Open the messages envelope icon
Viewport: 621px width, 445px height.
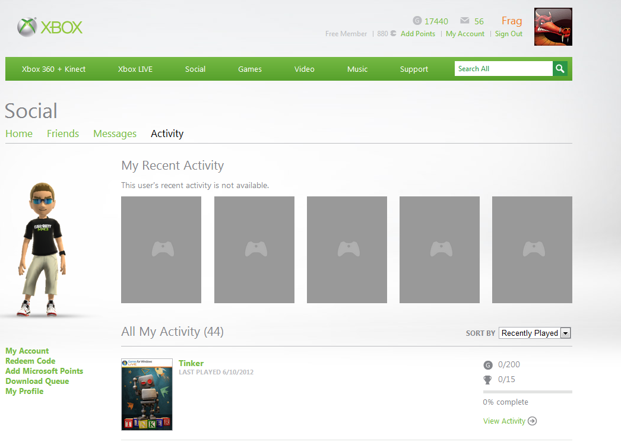tap(464, 20)
